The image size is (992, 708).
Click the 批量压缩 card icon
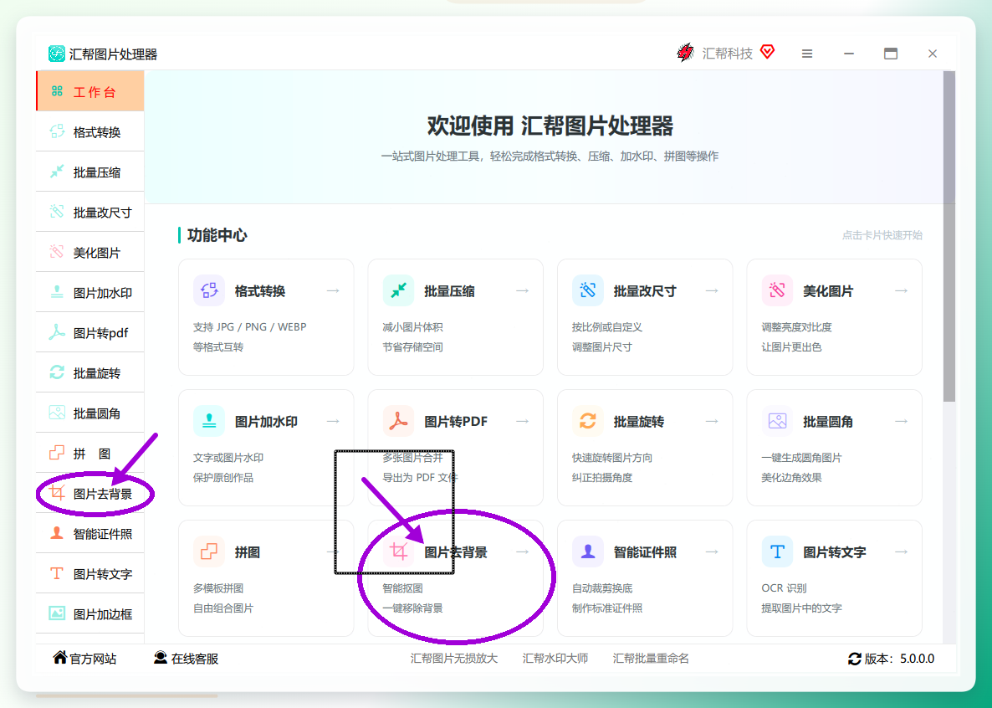tap(399, 290)
